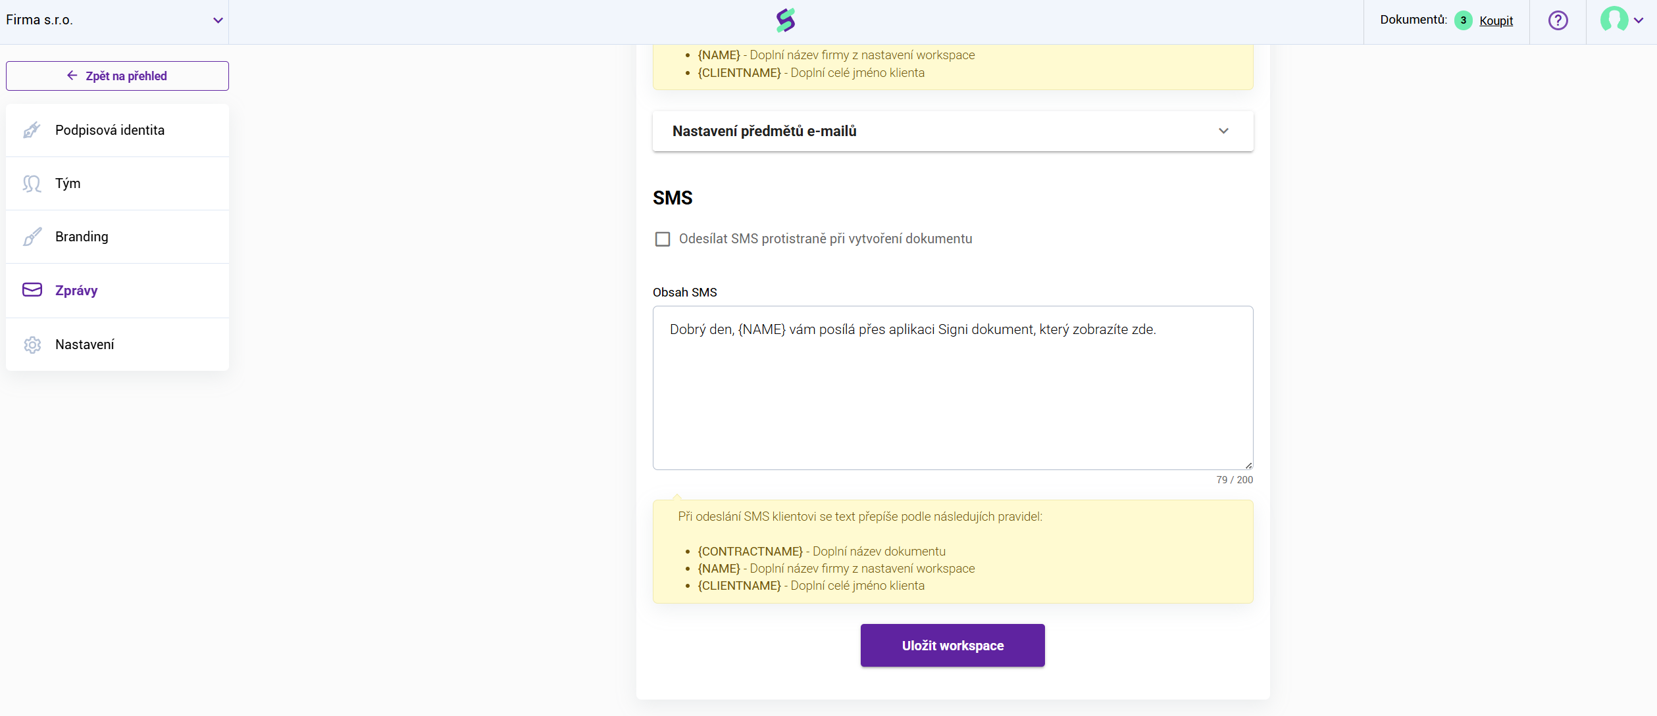The width and height of the screenshot is (1657, 716).
Task: Enable Odesílat SMS protistraně checkbox
Action: 663,239
